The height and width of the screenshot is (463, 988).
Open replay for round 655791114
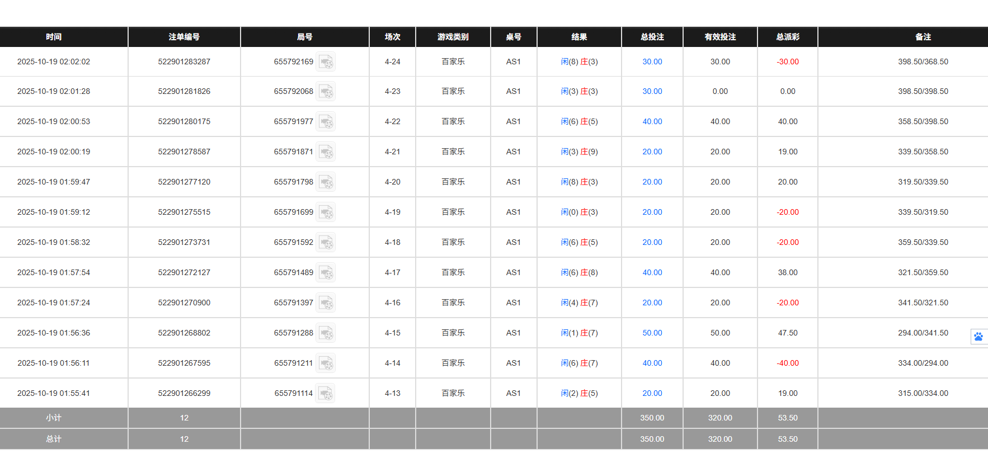pos(326,393)
